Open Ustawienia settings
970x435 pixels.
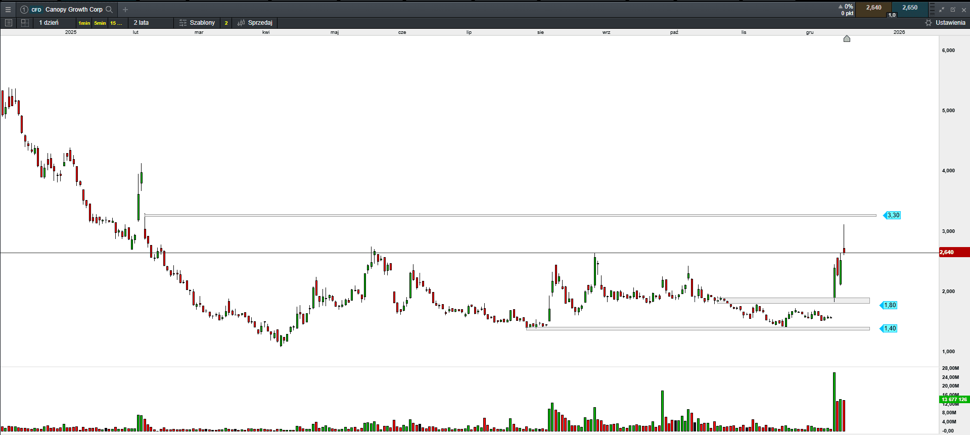pyautogui.click(x=945, y=23)
